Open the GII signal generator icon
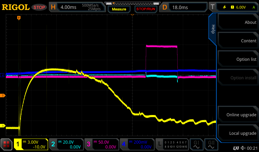Viewport: 259px width, 152px height. tap(211, 144)
